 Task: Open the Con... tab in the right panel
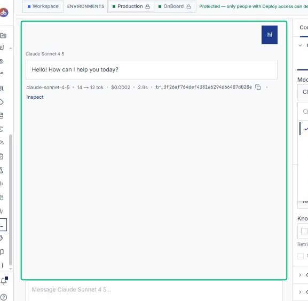click(x=304, y=28)
